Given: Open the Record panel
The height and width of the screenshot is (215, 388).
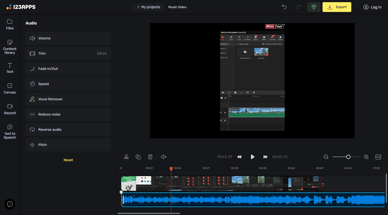Looking at the screenshot, I should point(10,109).
